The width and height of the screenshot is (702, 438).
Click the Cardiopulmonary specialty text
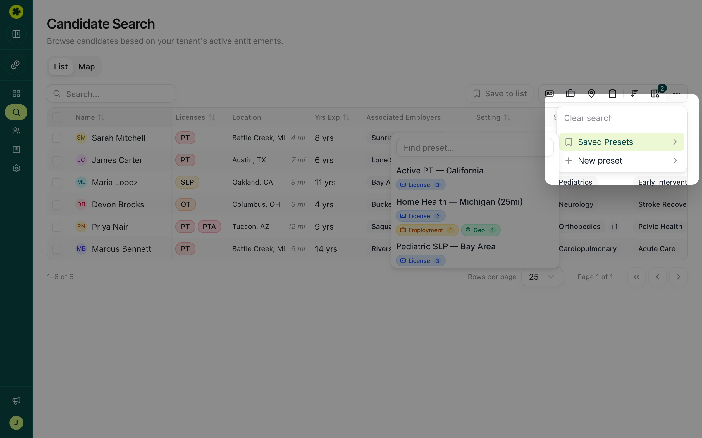click(587, 249)
